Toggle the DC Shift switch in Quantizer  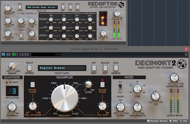click(7, 82)
